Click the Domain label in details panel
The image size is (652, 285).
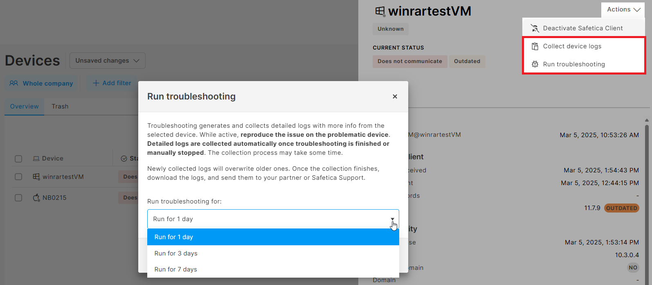(x=384, y=280)
